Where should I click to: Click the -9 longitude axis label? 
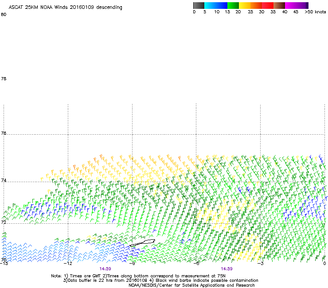132,263
